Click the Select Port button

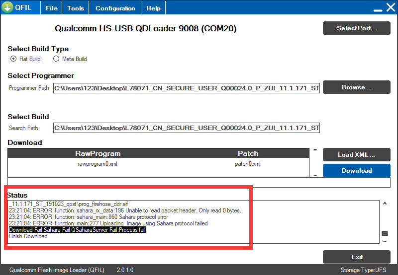(x=356, y=28)
